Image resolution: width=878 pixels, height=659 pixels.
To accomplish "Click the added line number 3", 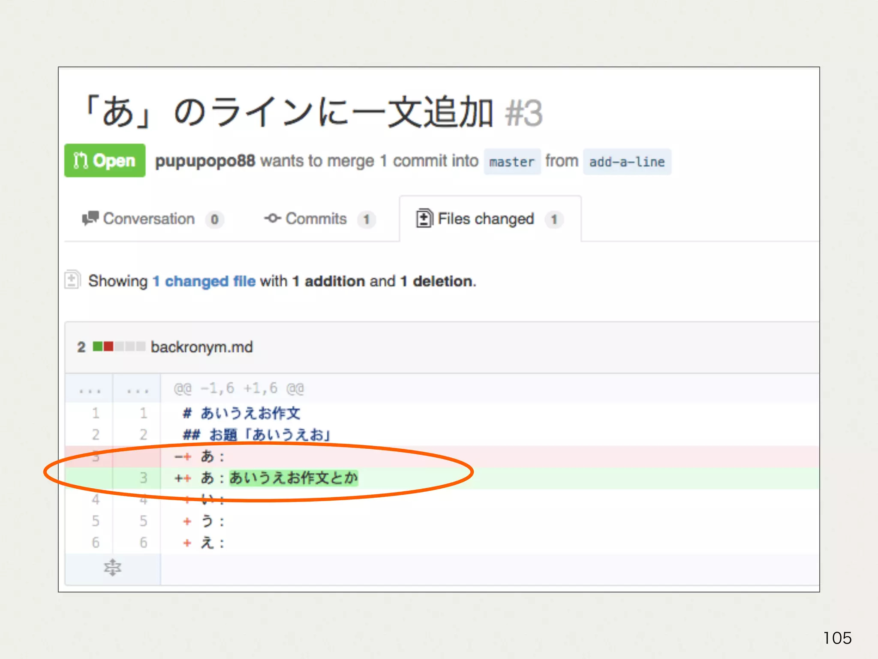I will (143, 478).
